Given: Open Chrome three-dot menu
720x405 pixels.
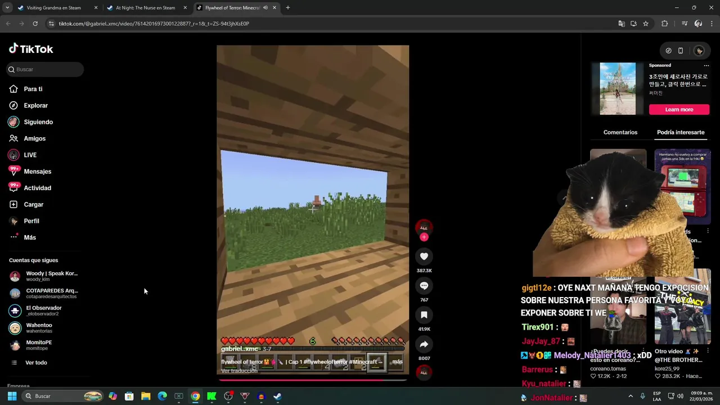Looking at the screenshot, I should coord(712,24).
